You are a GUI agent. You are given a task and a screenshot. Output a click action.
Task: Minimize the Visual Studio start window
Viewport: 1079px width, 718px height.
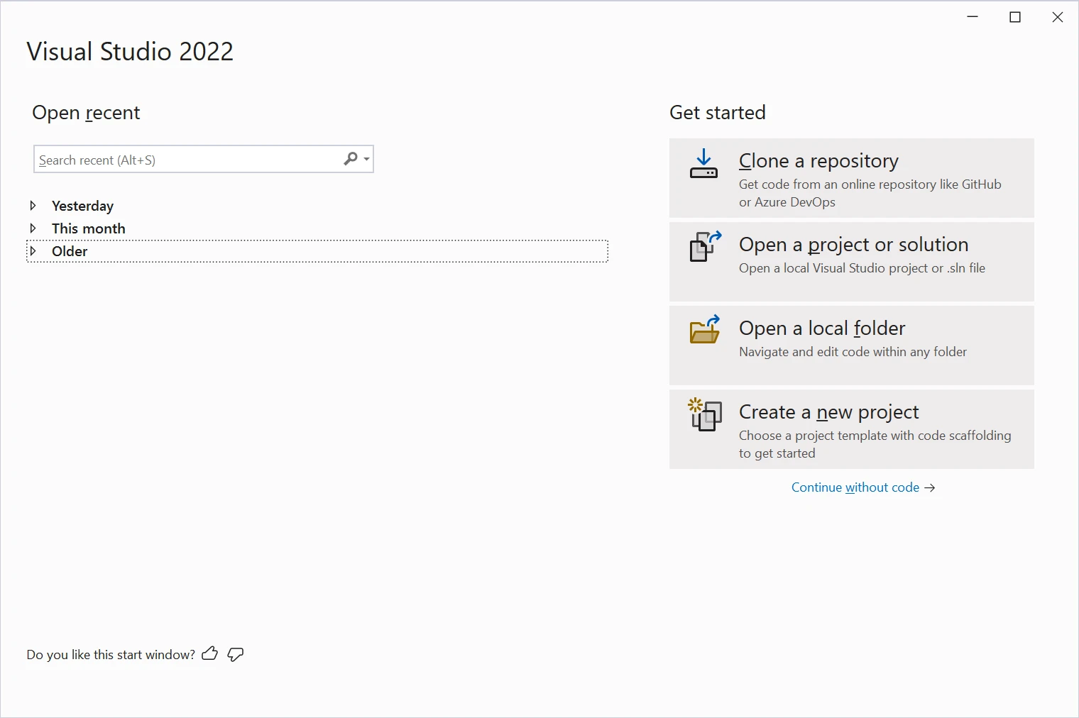973,17
